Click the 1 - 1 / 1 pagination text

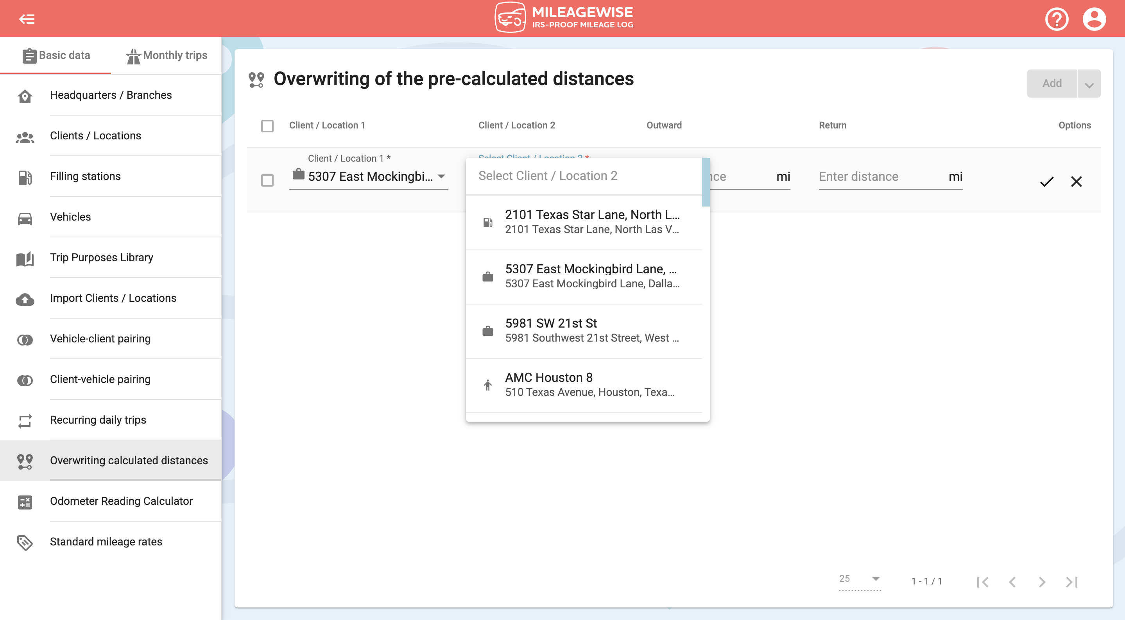[x=927, y=581]
